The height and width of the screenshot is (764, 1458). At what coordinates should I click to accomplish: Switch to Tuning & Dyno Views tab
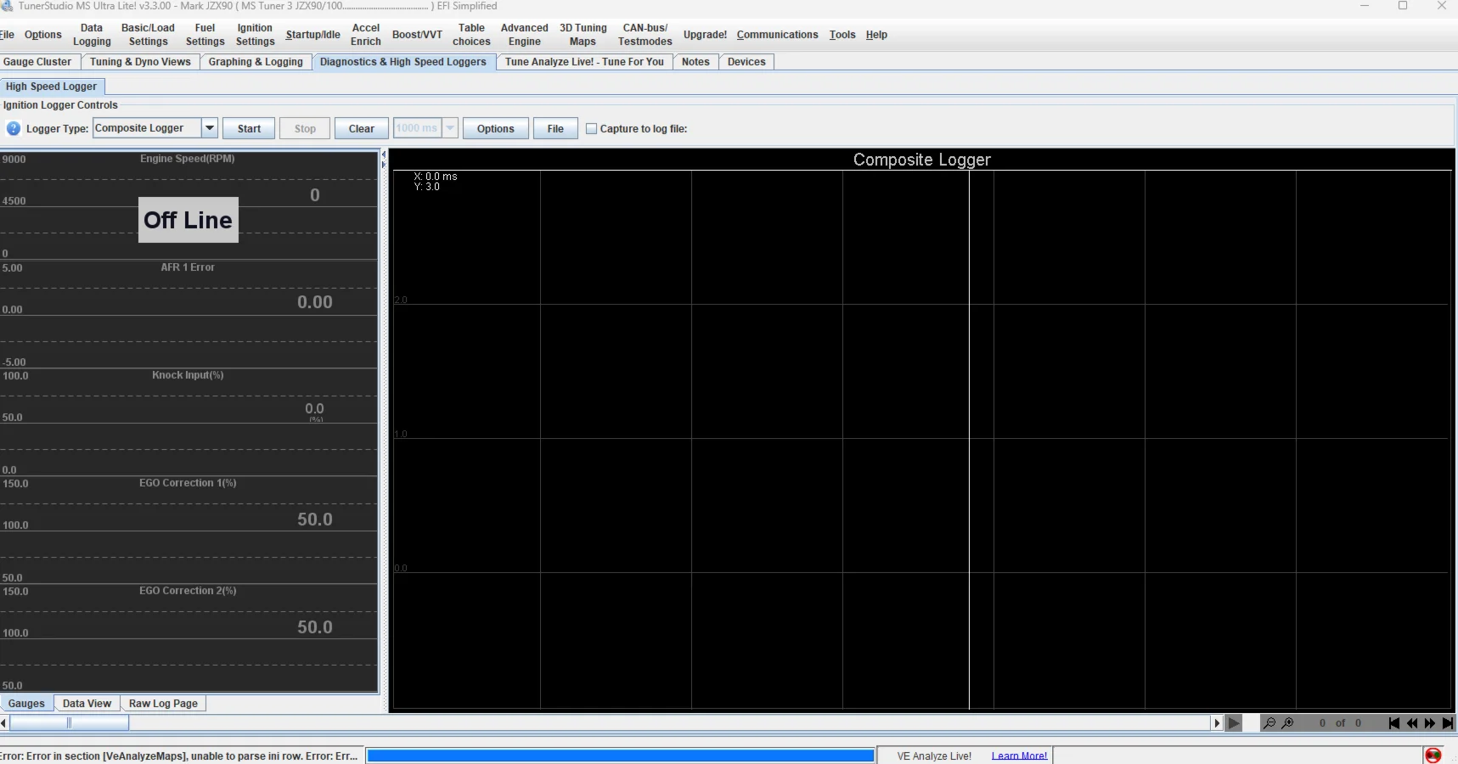[140, 62]
